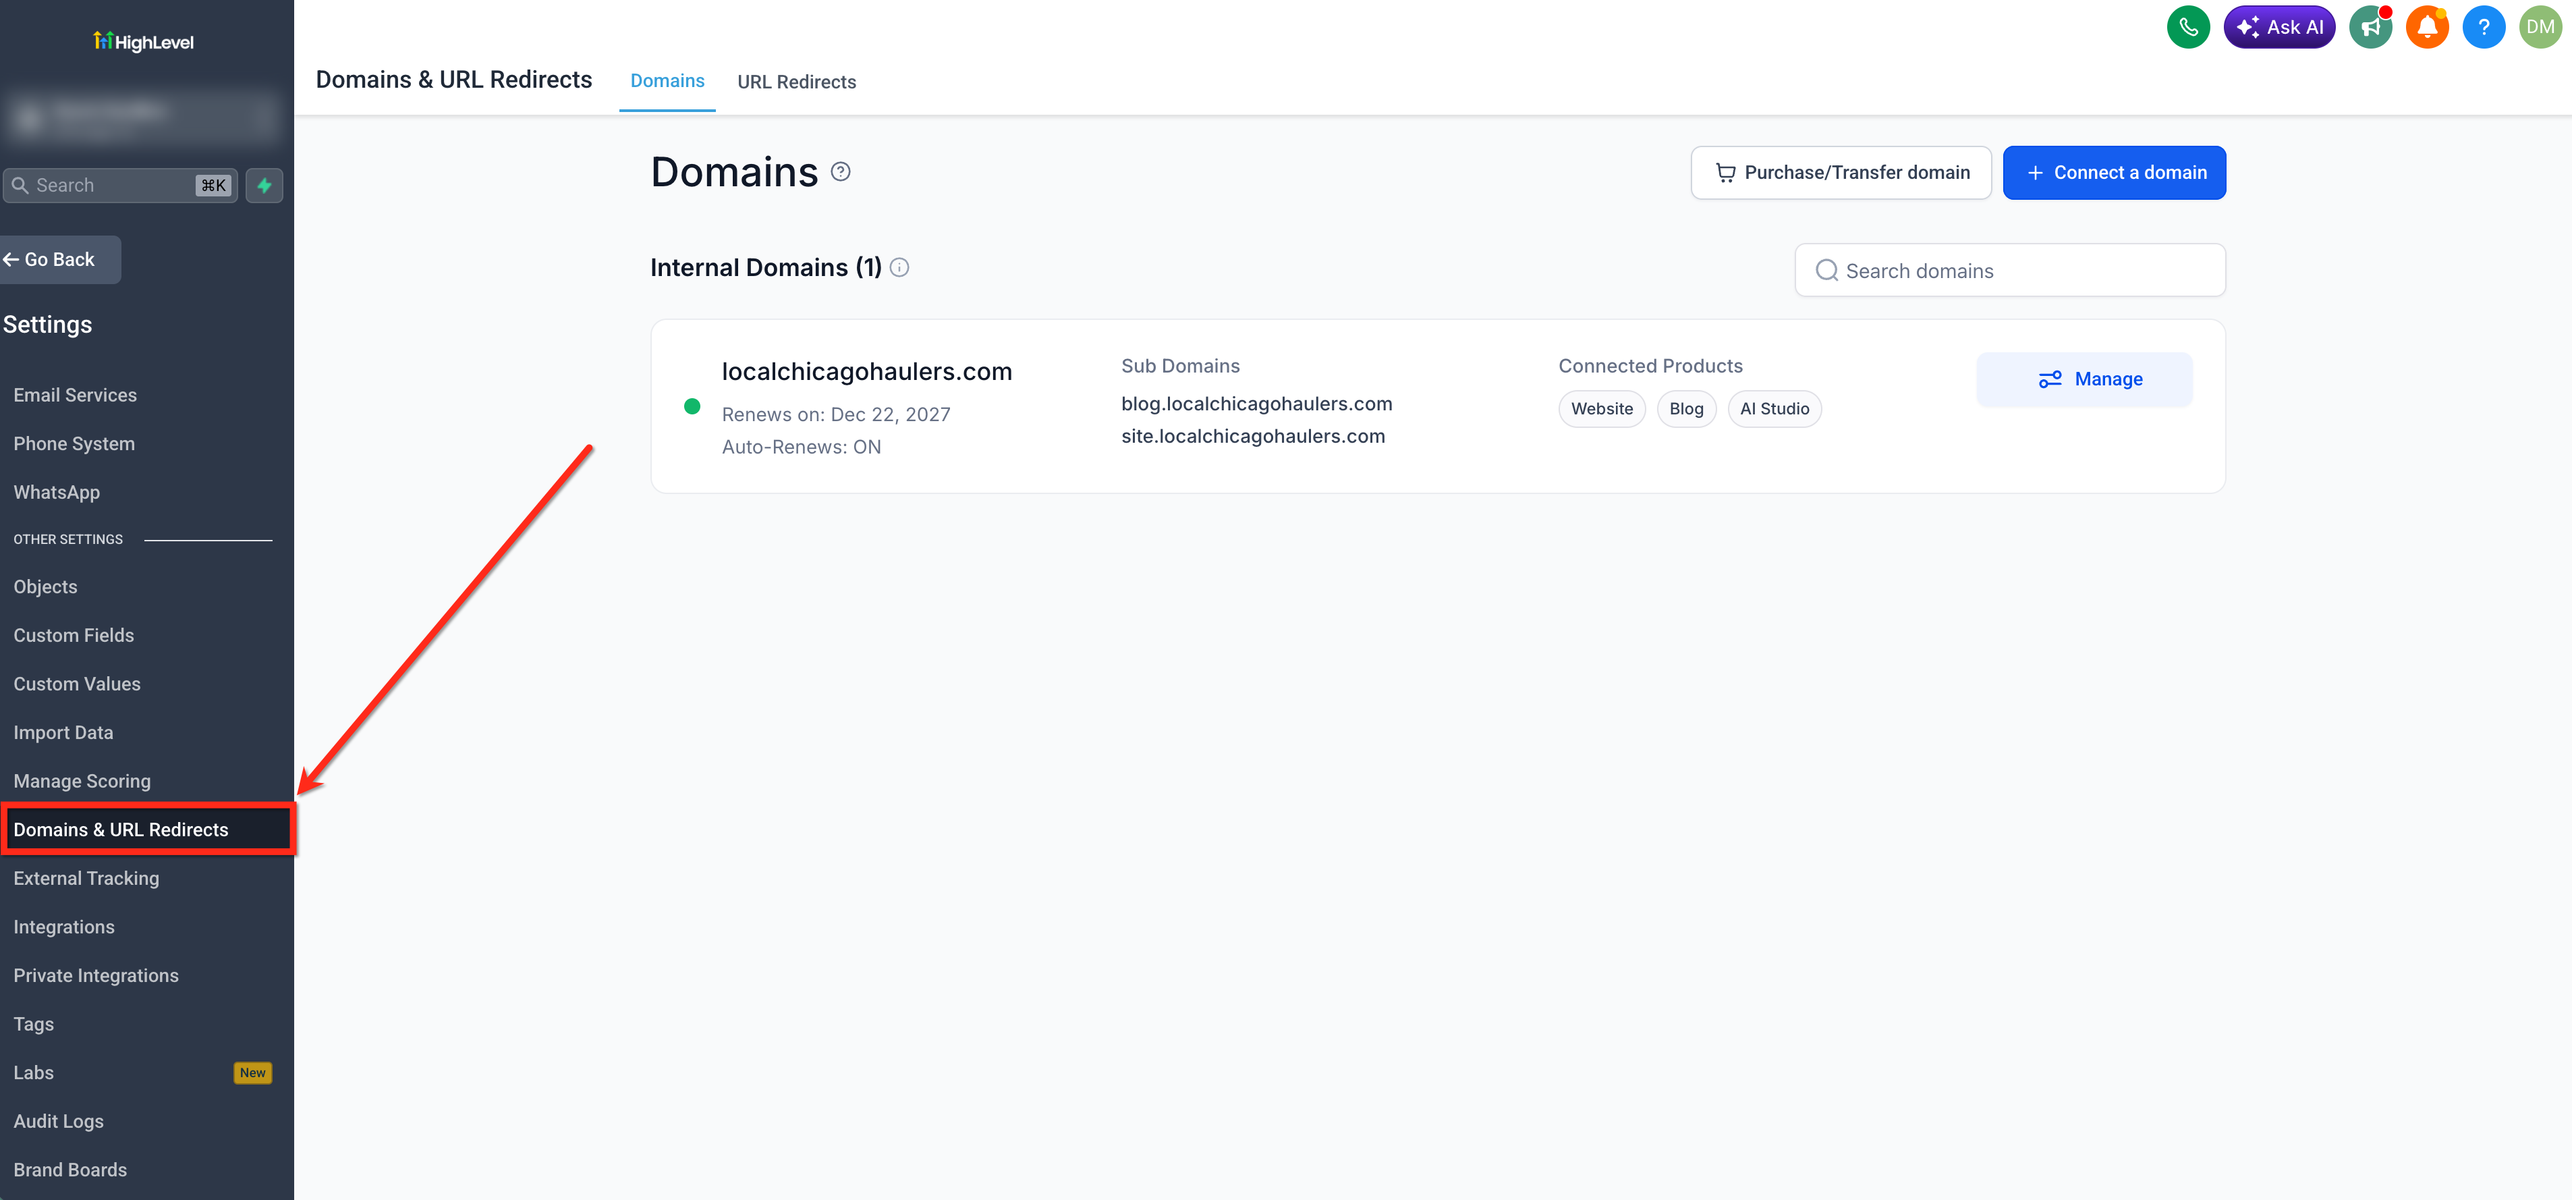Click the HighLevel logo
This screenshot has width=2572, height=1200.
(x=144, y=42)
